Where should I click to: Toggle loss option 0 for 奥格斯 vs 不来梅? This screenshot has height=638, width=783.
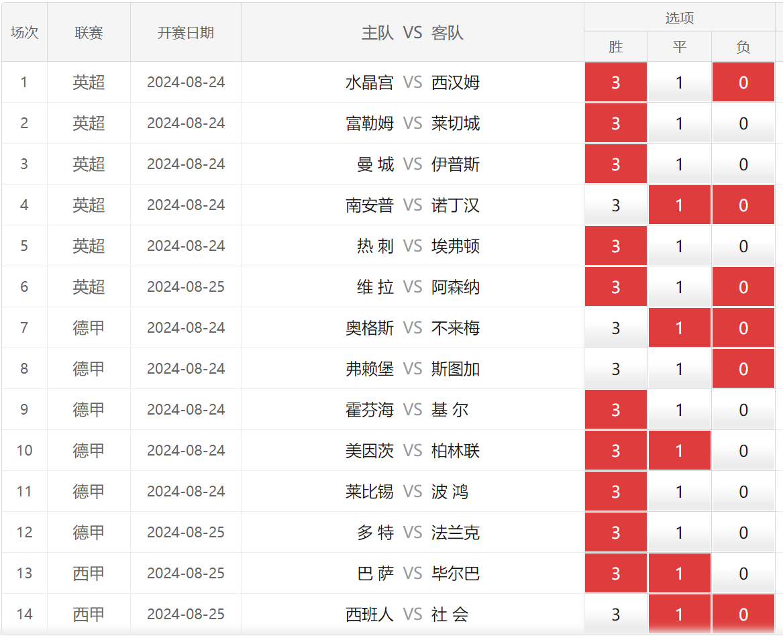click(x=743, y=327)
